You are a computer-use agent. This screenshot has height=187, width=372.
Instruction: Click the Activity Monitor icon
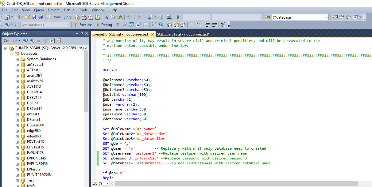169,17
